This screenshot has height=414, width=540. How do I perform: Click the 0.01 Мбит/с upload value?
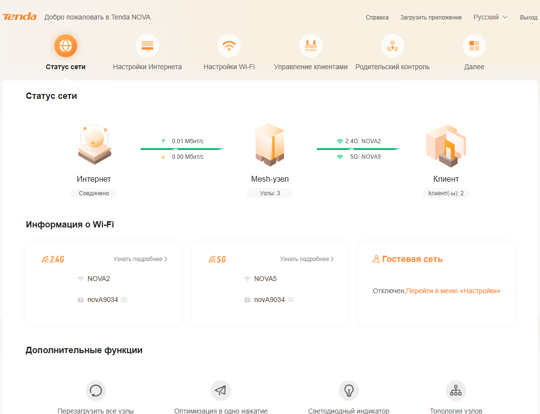coord(188,141)
